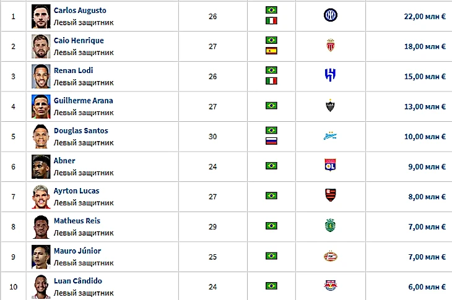Click the Olympique Lyon club crest

pyautogui.click(x=330, y=165)
